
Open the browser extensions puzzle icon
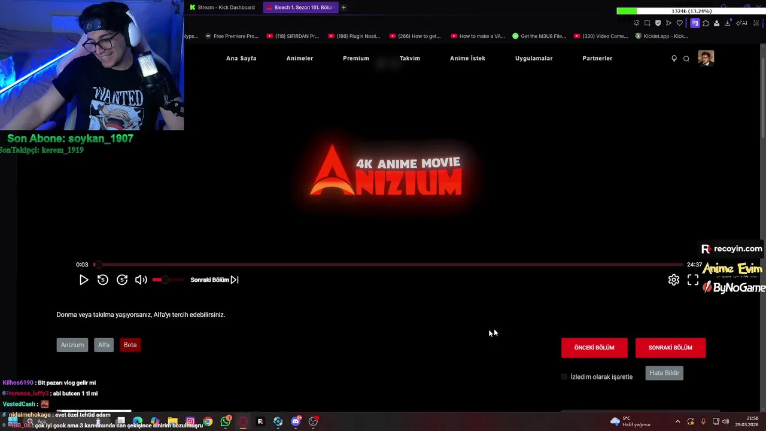(706, 23)
